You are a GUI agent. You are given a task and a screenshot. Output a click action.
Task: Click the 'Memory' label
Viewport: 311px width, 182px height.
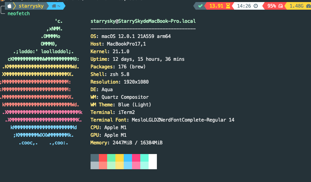(98, 143)
